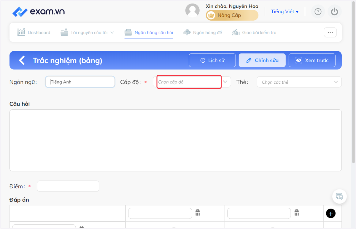Open the Giao bài kiểm tra tab

[254, 33]
